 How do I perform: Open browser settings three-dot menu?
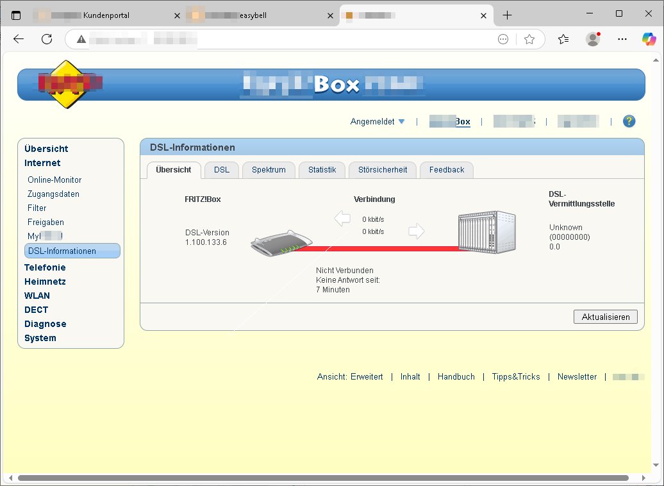[x=622, y=39]
